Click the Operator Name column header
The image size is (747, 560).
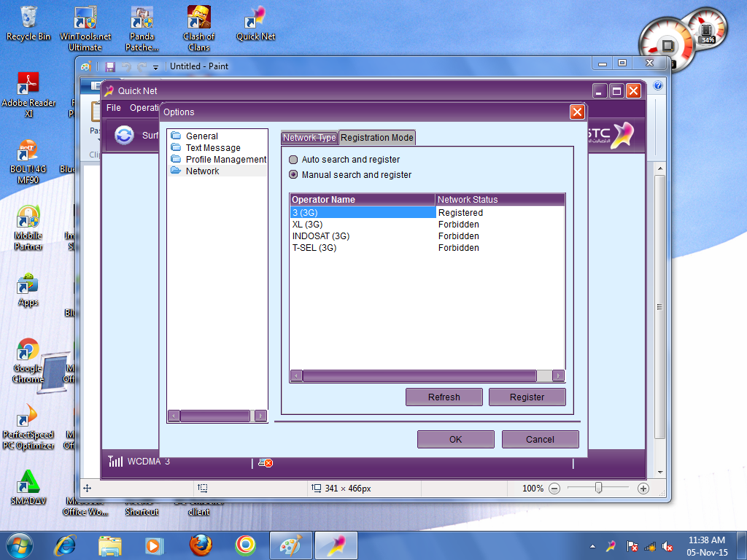pos(363,200)
